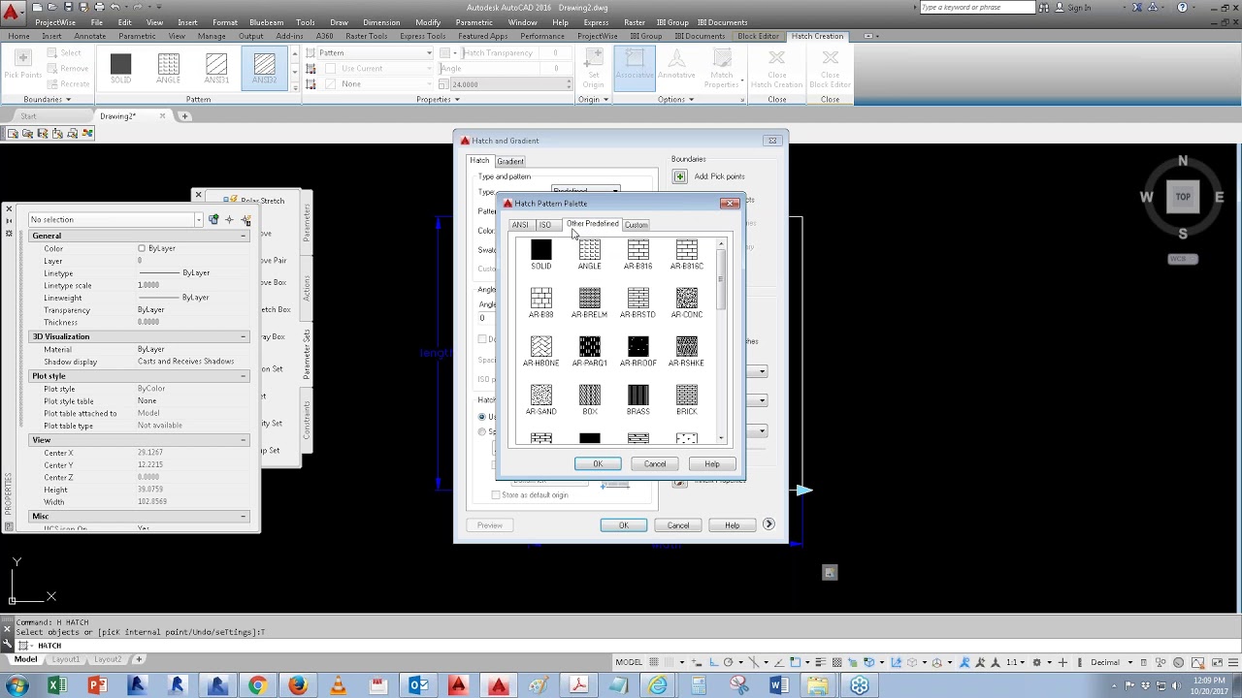Collapse the General section in Properties
Viewport: 1242px width, 698px height.
click(243, 236)
